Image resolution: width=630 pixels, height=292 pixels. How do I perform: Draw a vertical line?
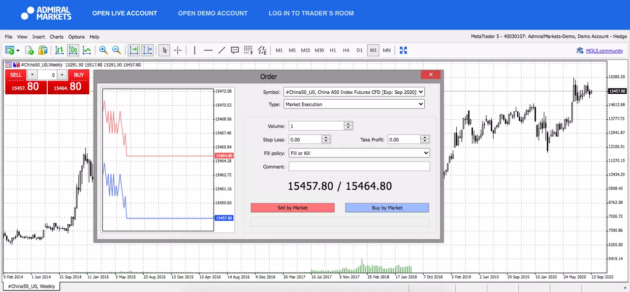[195, 50]
